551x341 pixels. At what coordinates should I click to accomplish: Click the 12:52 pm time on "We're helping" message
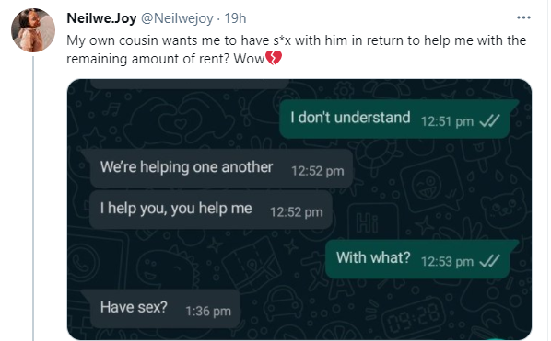coord(317,171)
